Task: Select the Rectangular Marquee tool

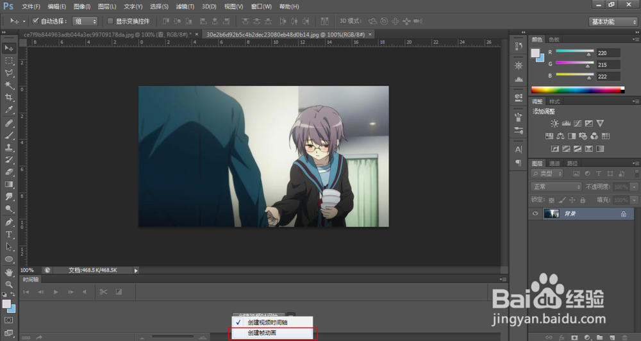Action: tap(8, 60)
